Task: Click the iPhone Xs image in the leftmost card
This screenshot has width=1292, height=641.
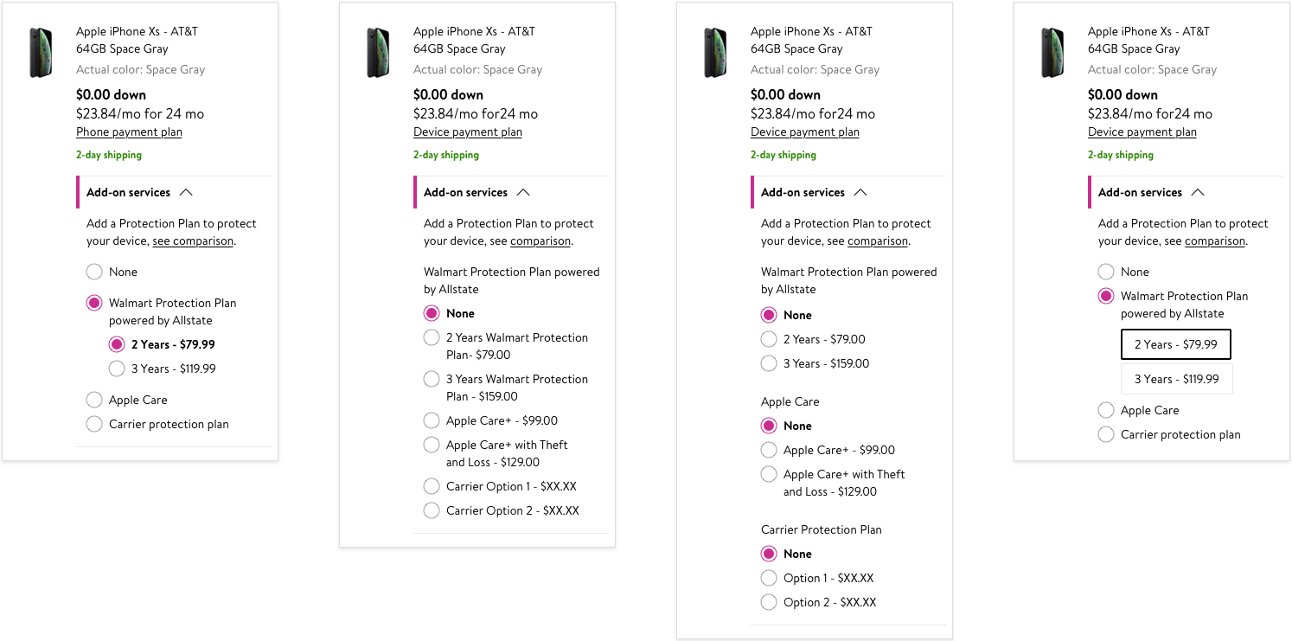Action: pos(41,52)
